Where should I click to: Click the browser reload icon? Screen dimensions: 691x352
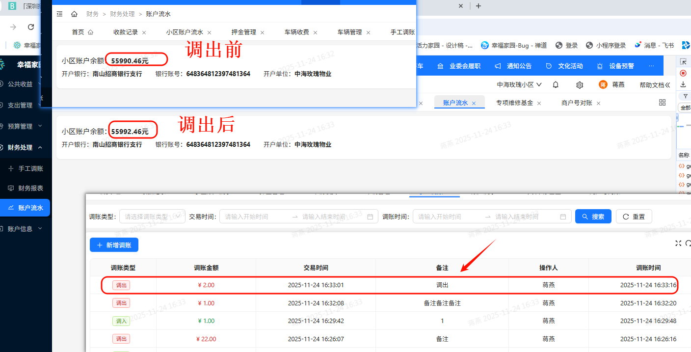[31, 27]
